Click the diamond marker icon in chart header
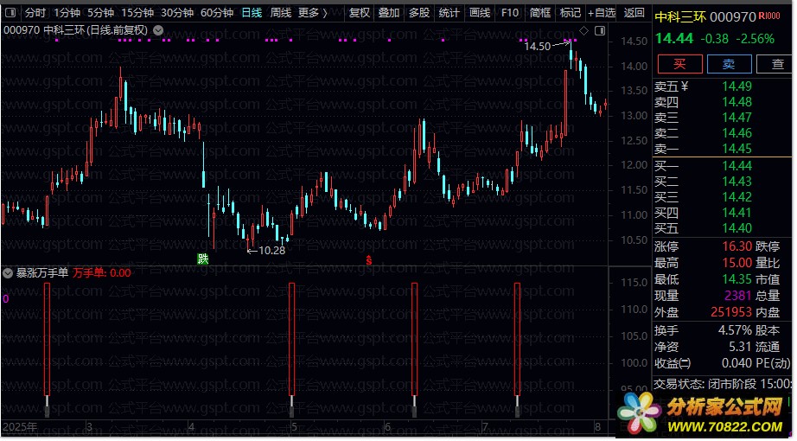797x441 pixels. 584,31
